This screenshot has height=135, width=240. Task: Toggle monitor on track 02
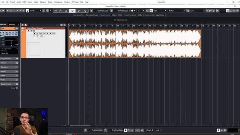click(38, 33)
